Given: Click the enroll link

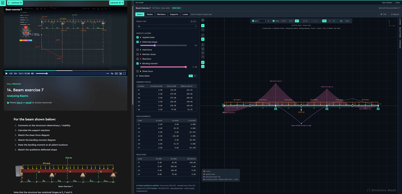Looking at the screenshot, I should 28,103.
